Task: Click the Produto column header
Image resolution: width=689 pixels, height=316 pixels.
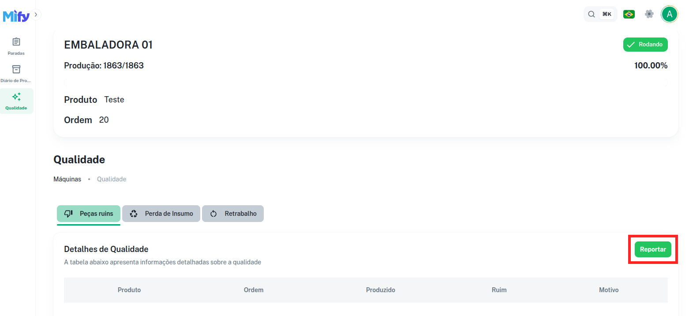Action: click(129, 290)
